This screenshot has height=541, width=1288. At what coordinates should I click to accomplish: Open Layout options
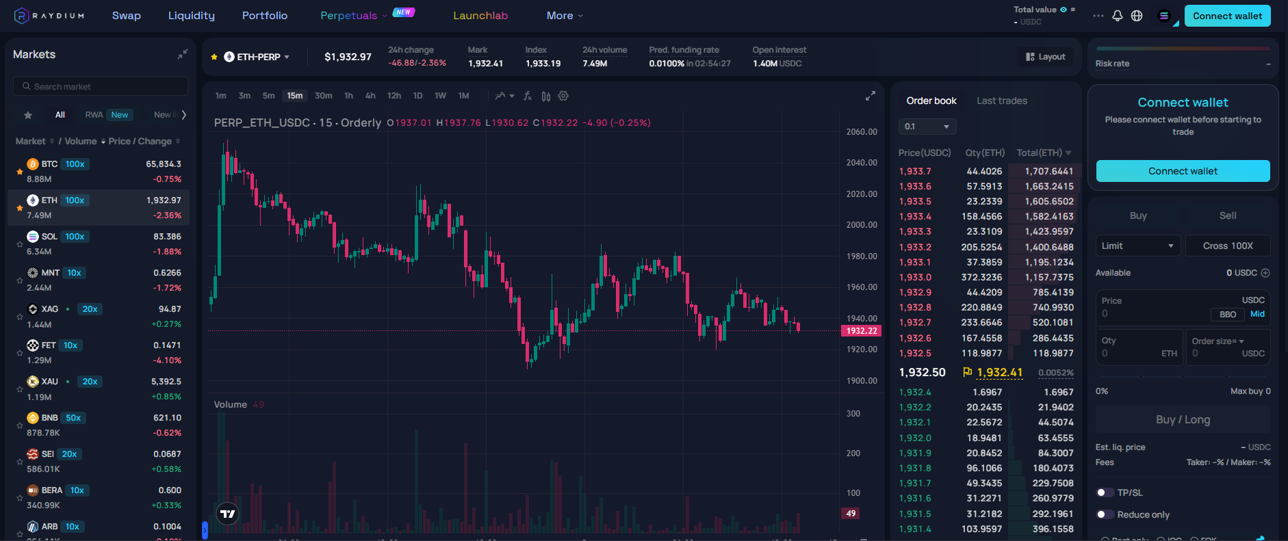tap(1046, 57)
